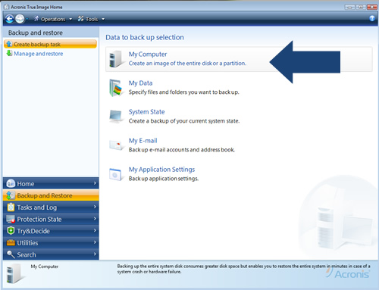379x290 pixels.
Task: Click 'Specify files and folders you want to back up.'
Action: 183,92
